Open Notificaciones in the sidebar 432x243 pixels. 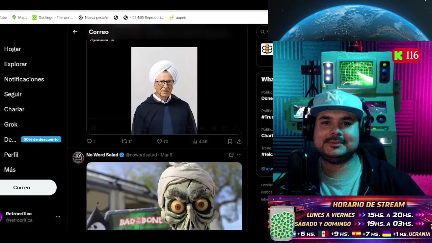[24, 79]
